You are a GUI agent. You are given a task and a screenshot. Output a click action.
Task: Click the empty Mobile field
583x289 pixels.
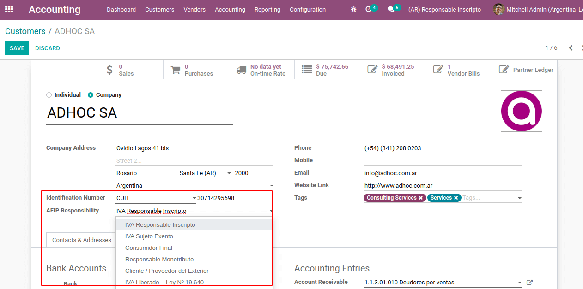pos(443,161)
